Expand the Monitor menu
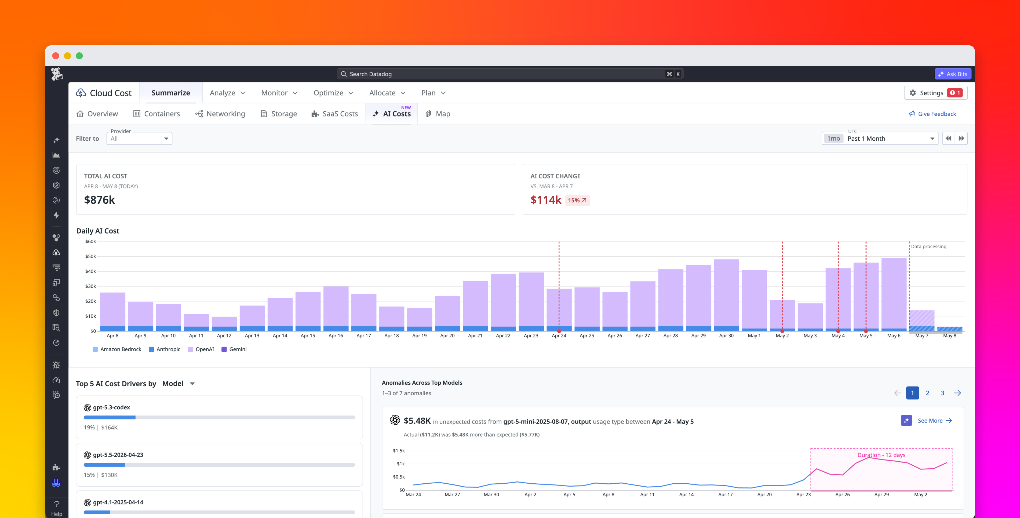The image size is (1020, 518). 279,93
